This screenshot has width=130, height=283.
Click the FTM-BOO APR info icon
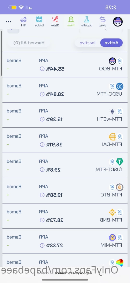click(x=42, y=69)
